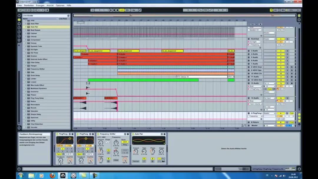Adjust the Auto Pan Amount knob

135,151
